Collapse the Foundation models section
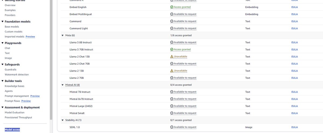The height and width of the screenshot is (133, 323). click(2, 21)
